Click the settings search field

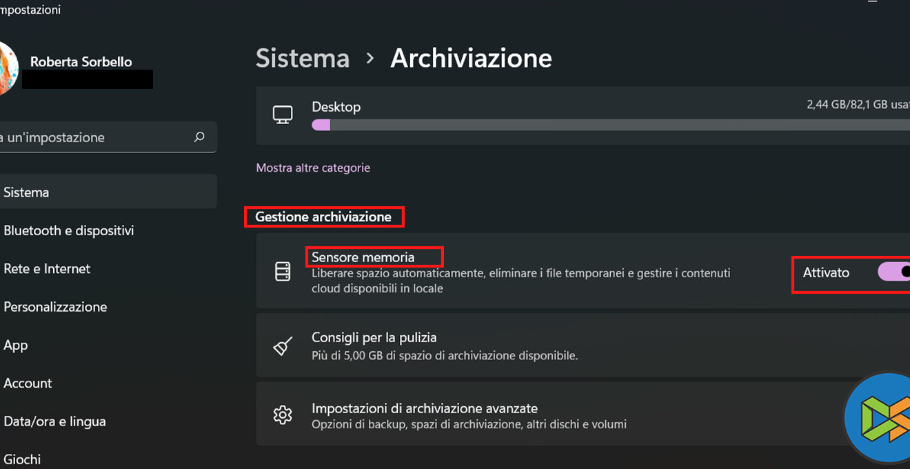tap(97, 137)
